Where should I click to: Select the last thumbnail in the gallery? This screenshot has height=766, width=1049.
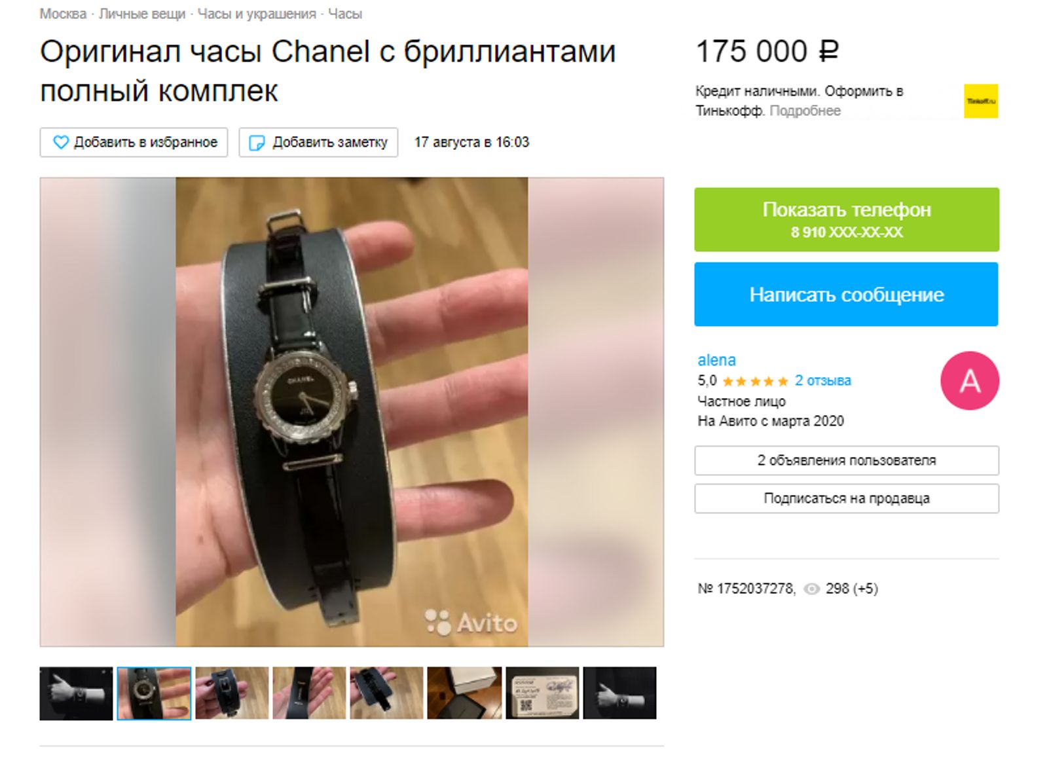click(619, 693)
